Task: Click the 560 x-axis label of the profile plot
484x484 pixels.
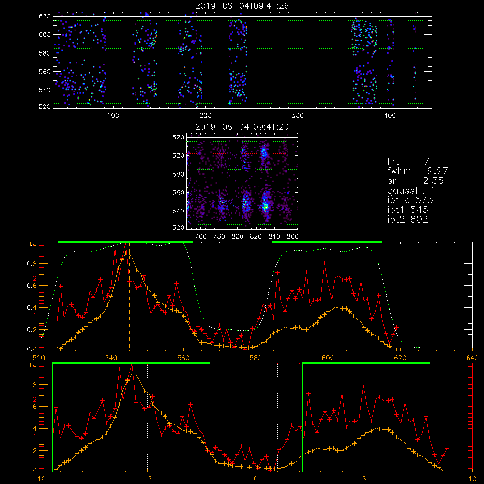Action: (x=183, y=358)
